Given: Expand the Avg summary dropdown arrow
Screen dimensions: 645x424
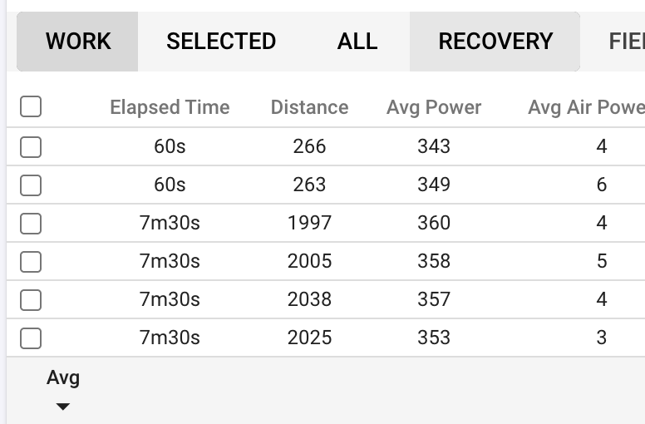Looking at the screenshot, I should [63, 407].
